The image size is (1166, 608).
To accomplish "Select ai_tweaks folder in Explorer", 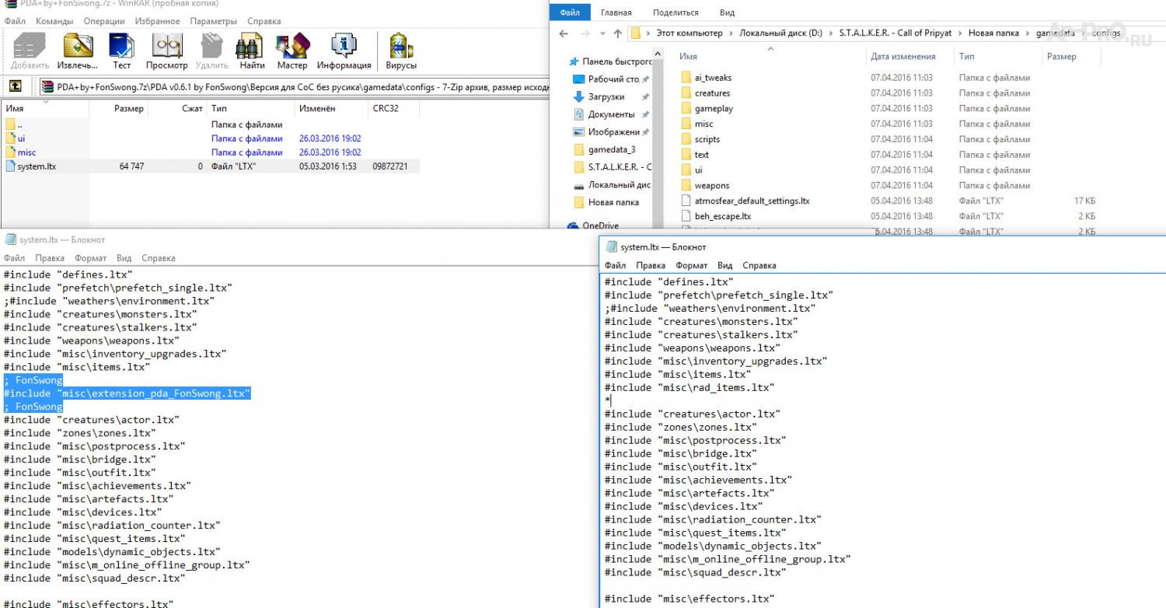I will click(x=706, y=78).
